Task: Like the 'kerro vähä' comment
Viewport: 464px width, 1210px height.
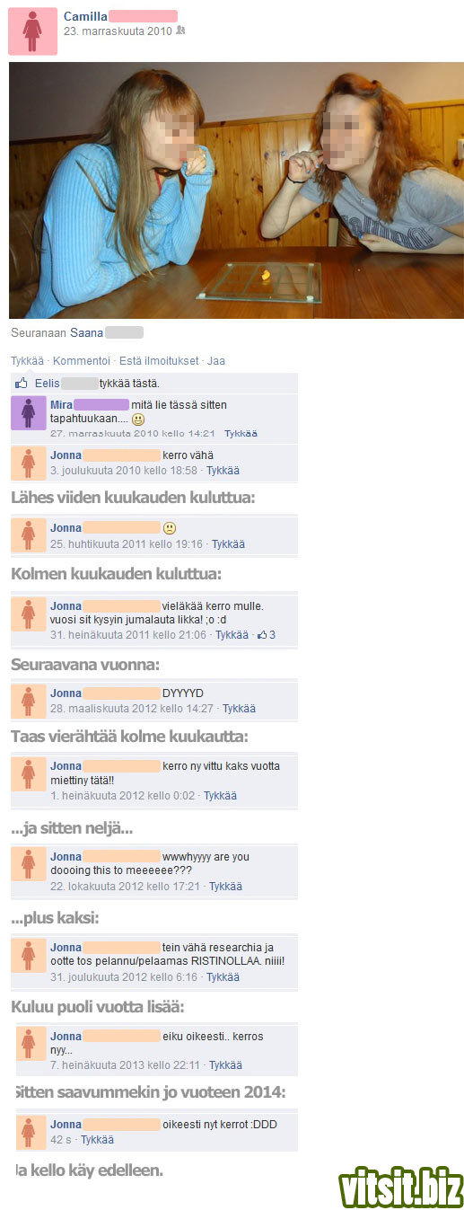Action: pos(223,471)
